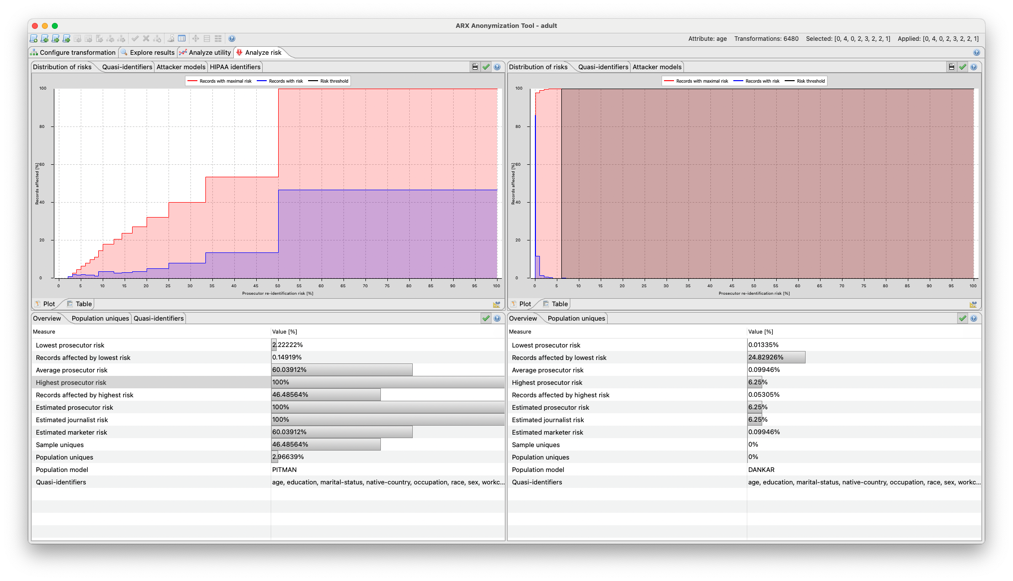
Task: Click help icon in left risk panel header
Action: pyautogui.click(x=497, y=67)
